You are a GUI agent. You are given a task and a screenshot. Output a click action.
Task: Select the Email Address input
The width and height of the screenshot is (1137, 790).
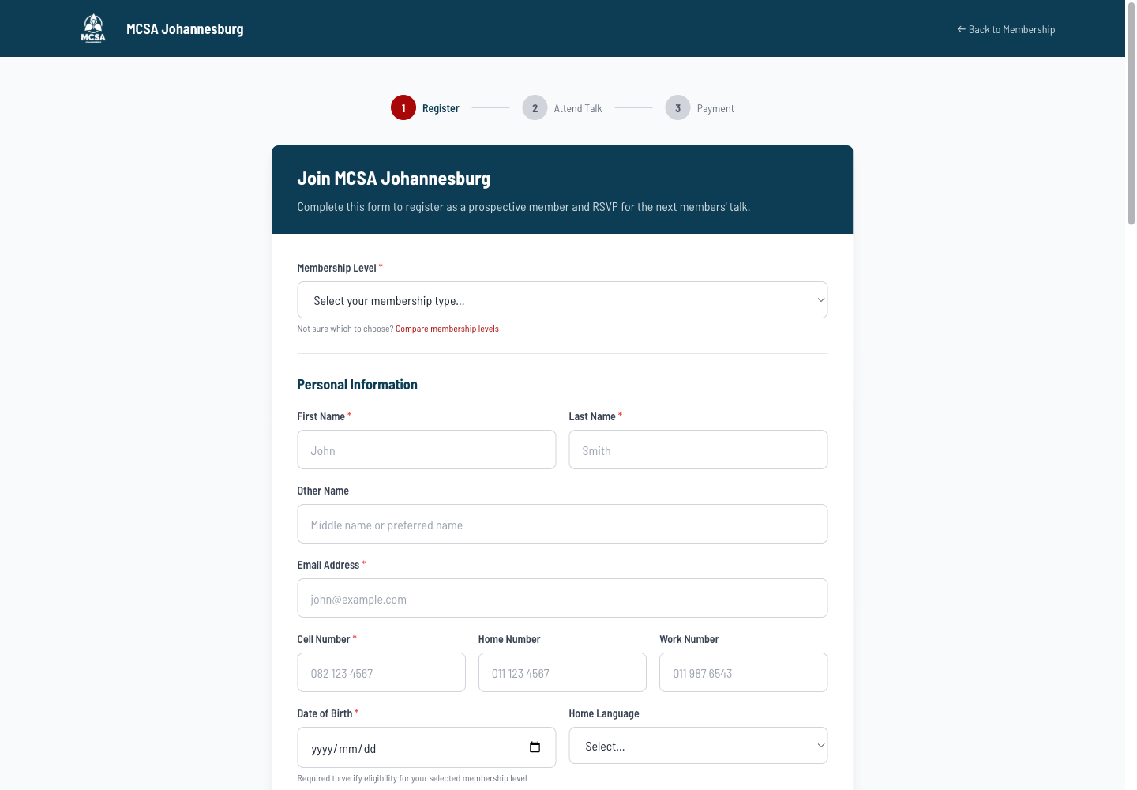tap(562, 598)
